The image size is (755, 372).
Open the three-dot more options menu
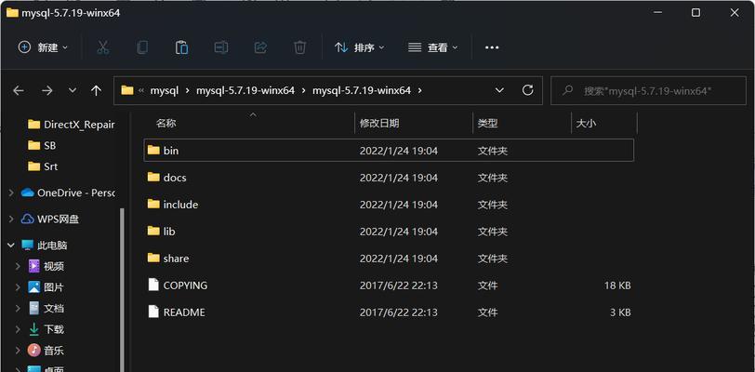(x=492, y=47)
